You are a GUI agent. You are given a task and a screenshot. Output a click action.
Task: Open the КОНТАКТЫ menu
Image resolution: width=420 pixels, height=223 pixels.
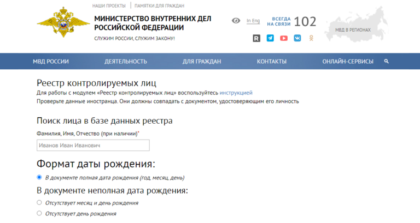click(x=272, y=62)
